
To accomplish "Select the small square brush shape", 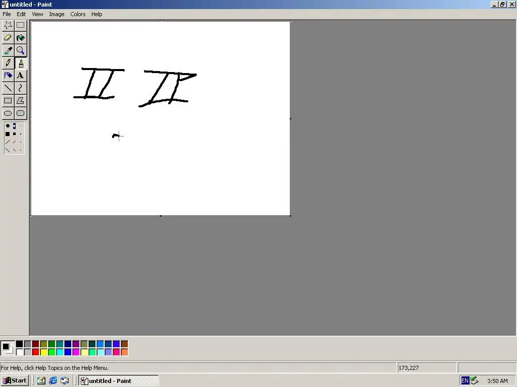I will (x=21, y=134).
